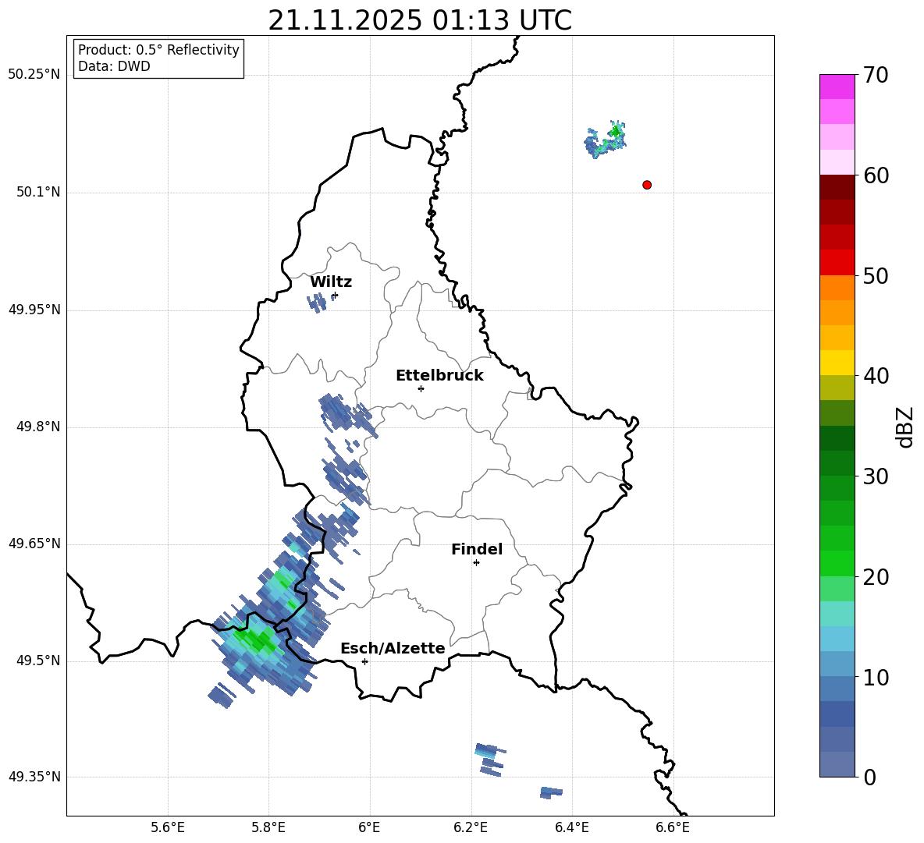Click the 'Product: 0.5° Reflectivity' text

coord(158,49)
